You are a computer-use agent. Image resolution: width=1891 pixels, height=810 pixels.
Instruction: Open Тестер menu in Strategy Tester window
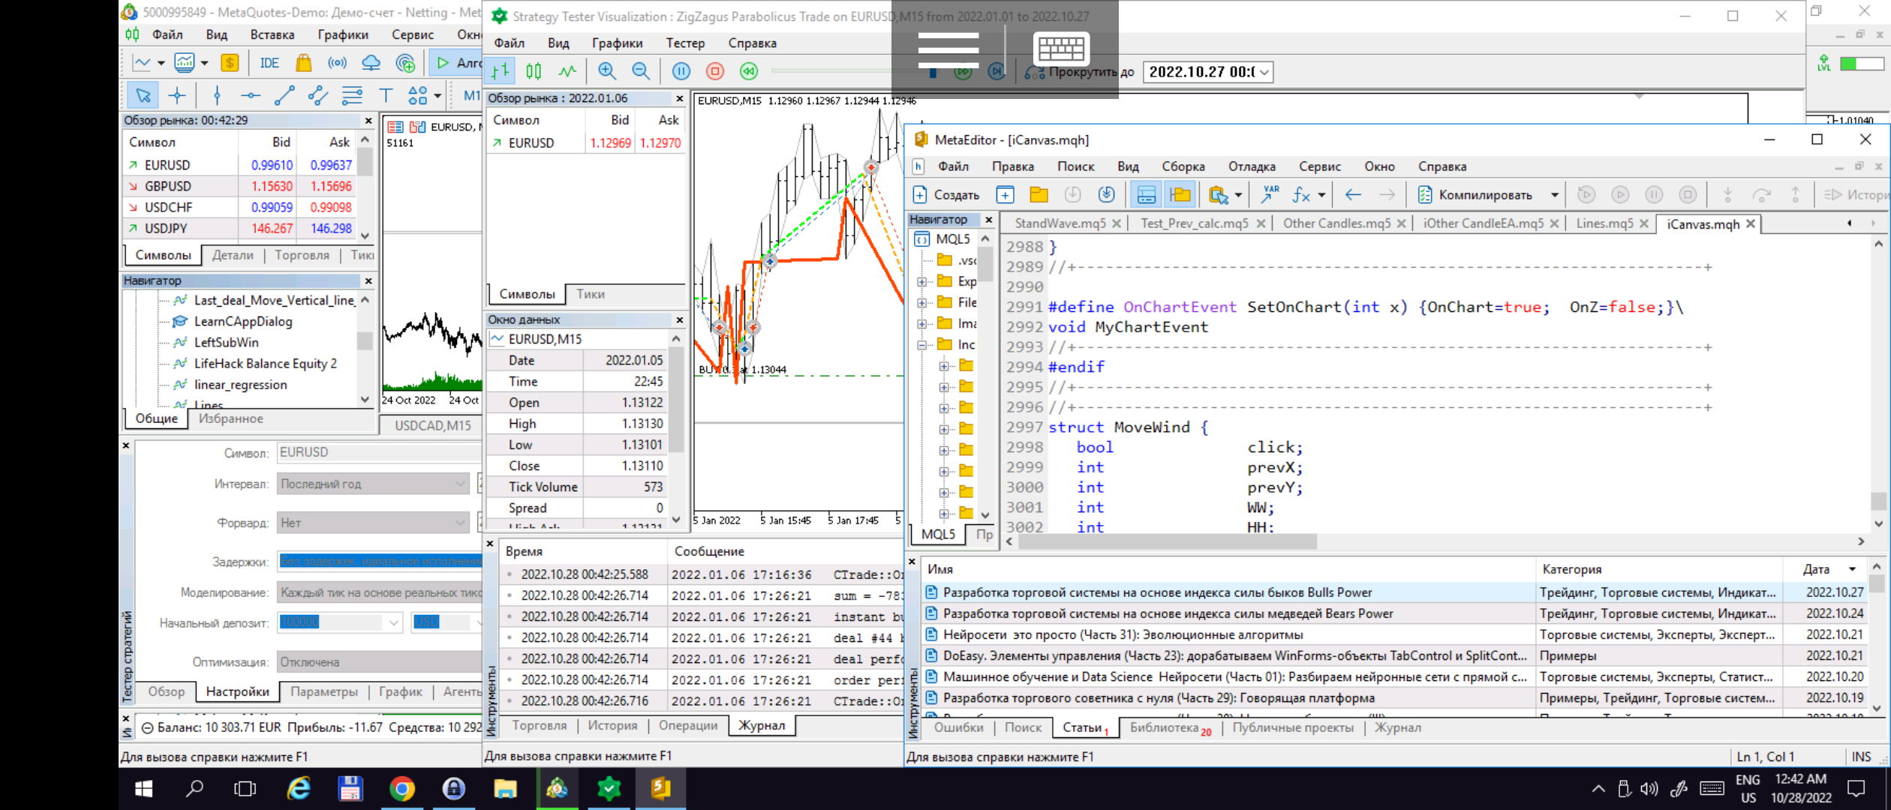coord(685,43)
